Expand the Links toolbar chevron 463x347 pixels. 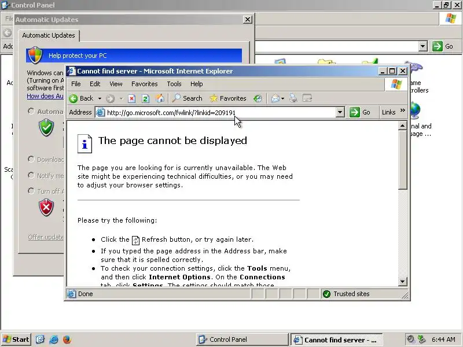click(402, 110)
